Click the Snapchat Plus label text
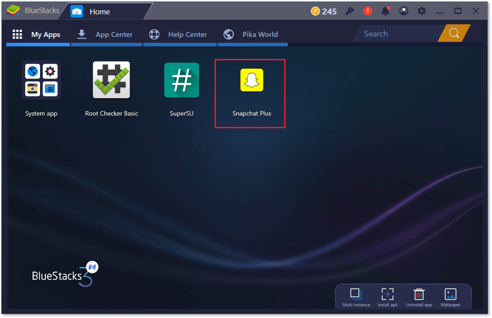The width and height of the screenshot is (492, 318). (251, 114)
